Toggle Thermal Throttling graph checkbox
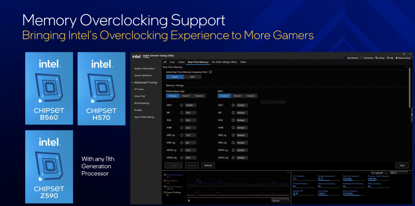This screenshot has width=415, height=206. [x=165, y=192]
